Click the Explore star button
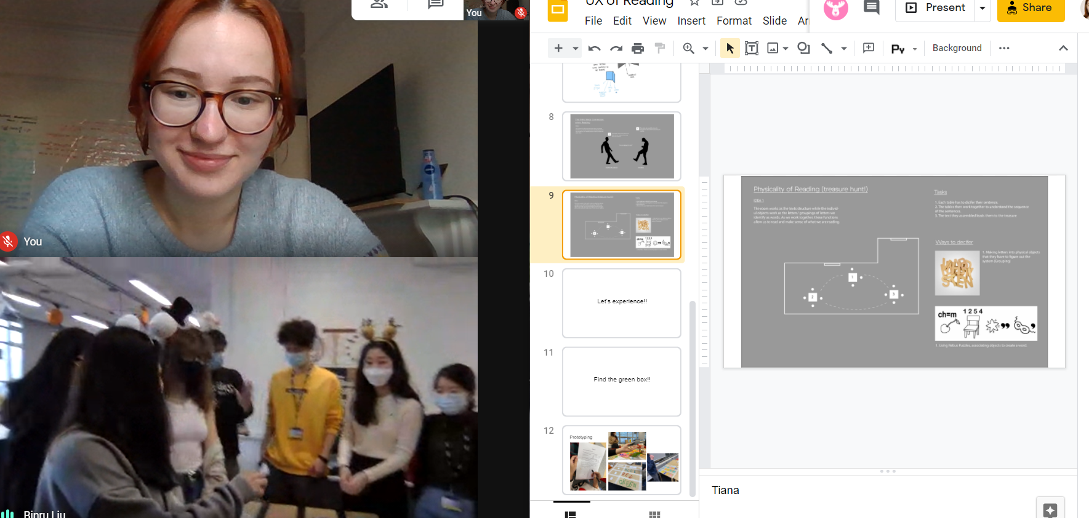The width and height of the screenshot is (1089, 518). tap(1050, 509)
